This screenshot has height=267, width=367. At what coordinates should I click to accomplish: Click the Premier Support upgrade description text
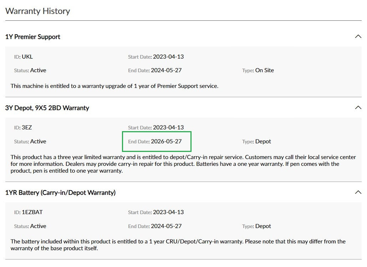(x=114, y=86)
